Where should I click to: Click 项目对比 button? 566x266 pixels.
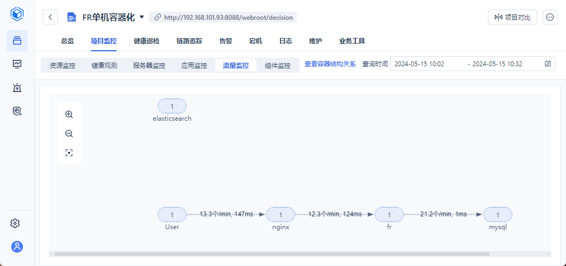512,17
